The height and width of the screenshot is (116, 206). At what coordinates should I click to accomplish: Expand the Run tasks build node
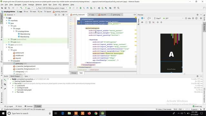point(13,92)
